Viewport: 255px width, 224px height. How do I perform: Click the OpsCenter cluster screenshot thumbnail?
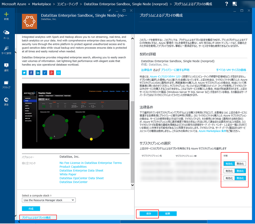pos(76,116)
